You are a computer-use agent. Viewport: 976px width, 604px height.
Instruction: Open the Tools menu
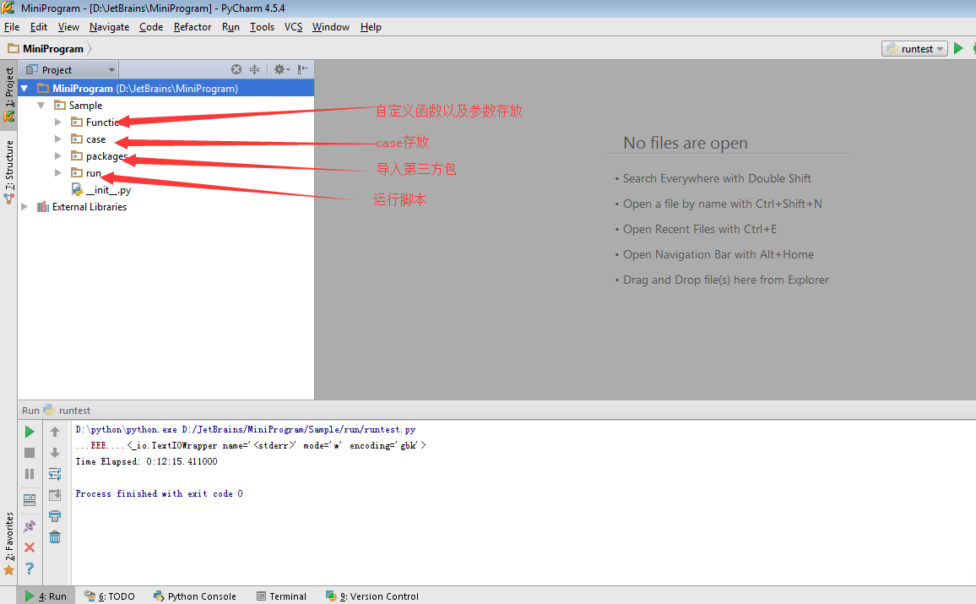[262, 27]
